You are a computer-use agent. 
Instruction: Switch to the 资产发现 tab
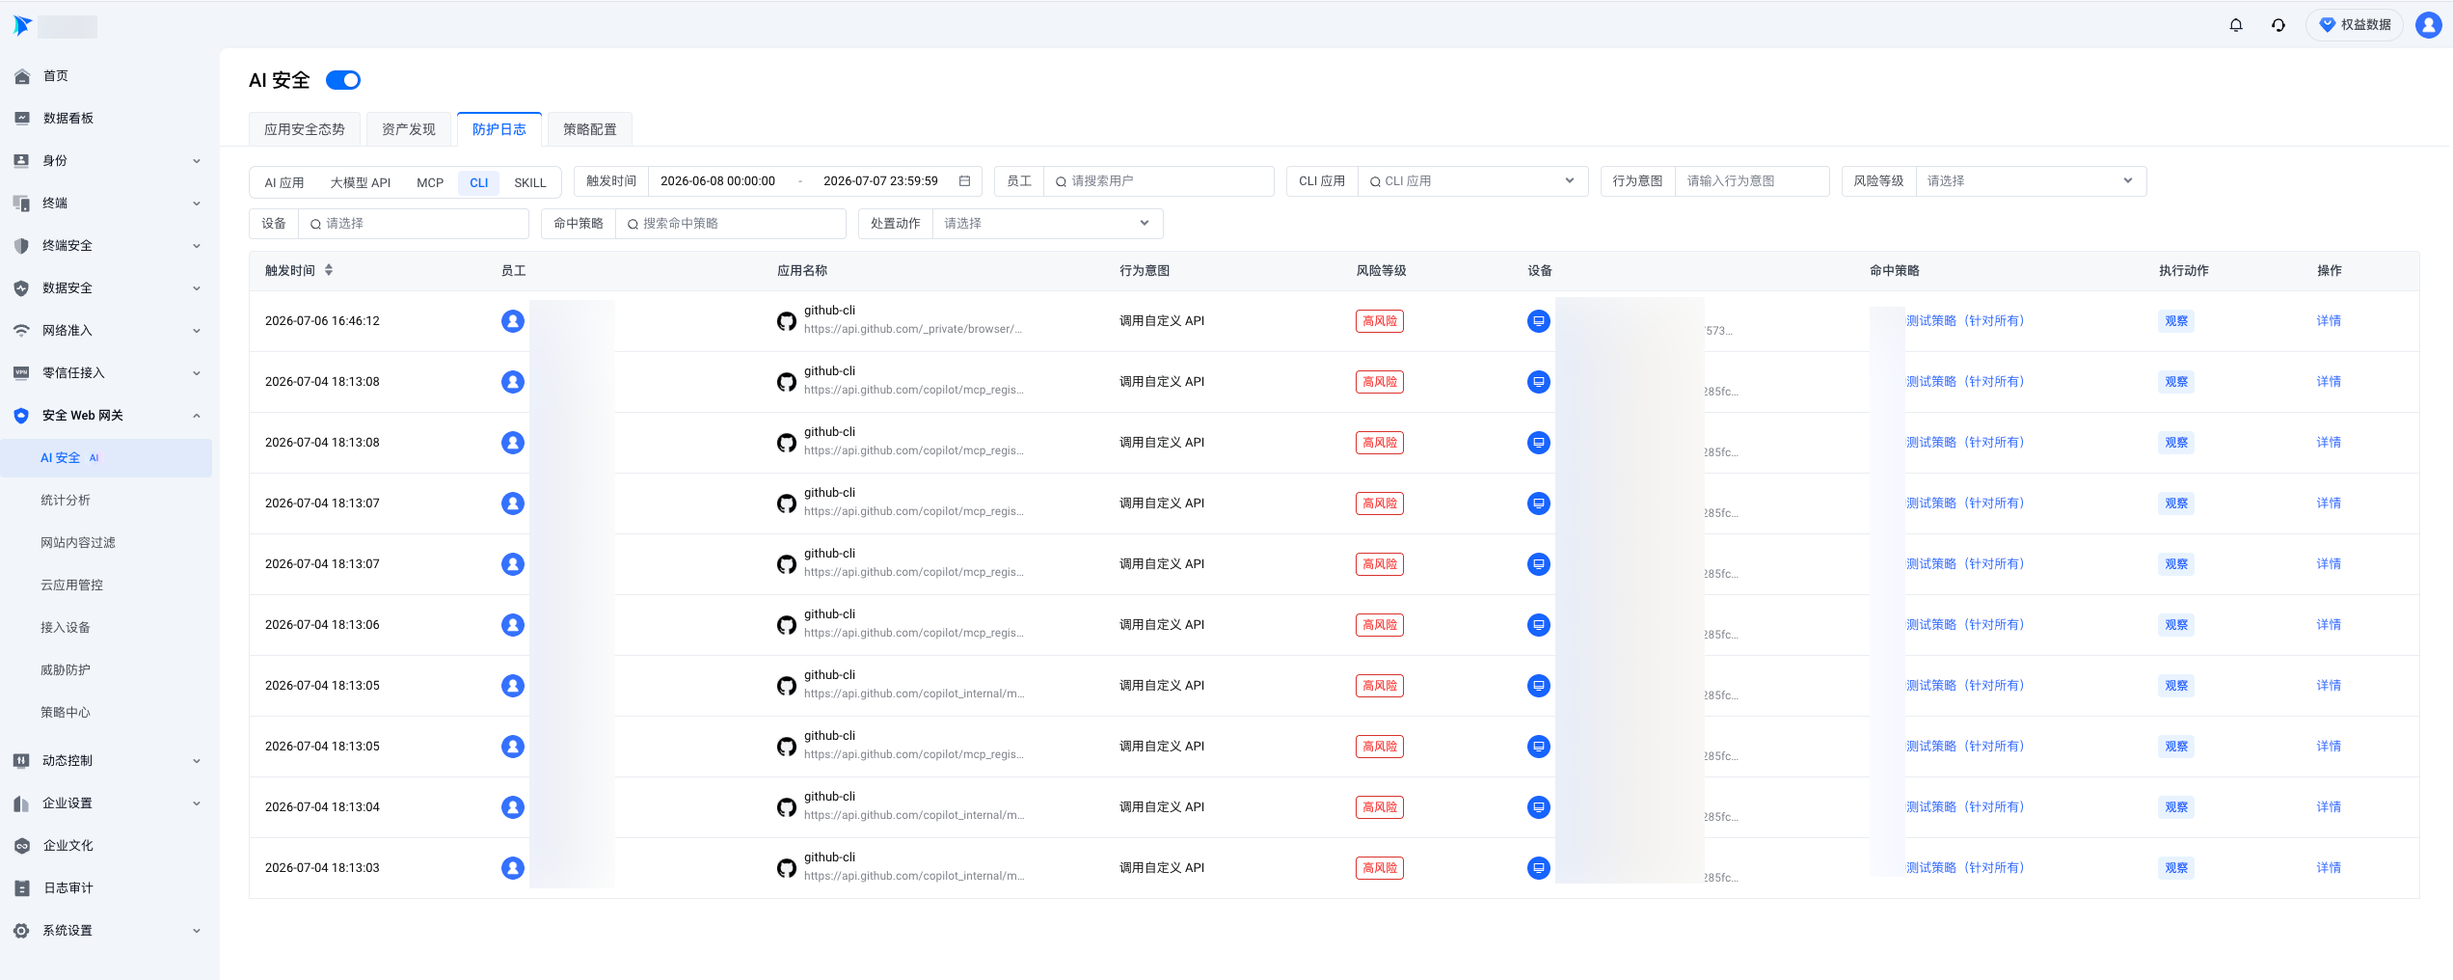coord(409,129)
